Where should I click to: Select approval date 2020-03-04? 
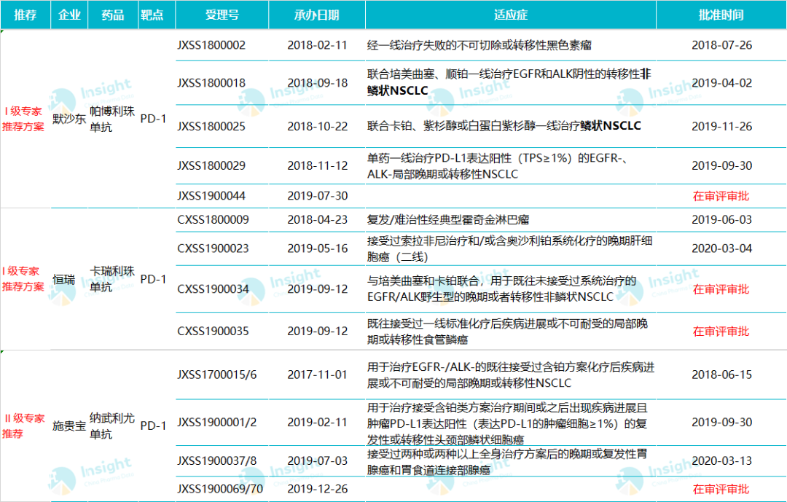721,248
